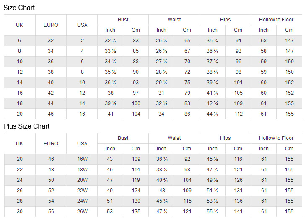Click the 24W USA size cell
Viewport: 306px width, 222px height.
point(82,201)
